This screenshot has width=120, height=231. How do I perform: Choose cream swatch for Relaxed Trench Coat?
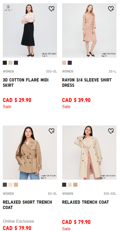click(70, 185)
